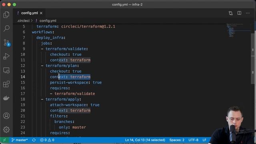Click 'persist-workspace: true' on line 15
This screenshot has height=144, width=256.
[76, 82]
